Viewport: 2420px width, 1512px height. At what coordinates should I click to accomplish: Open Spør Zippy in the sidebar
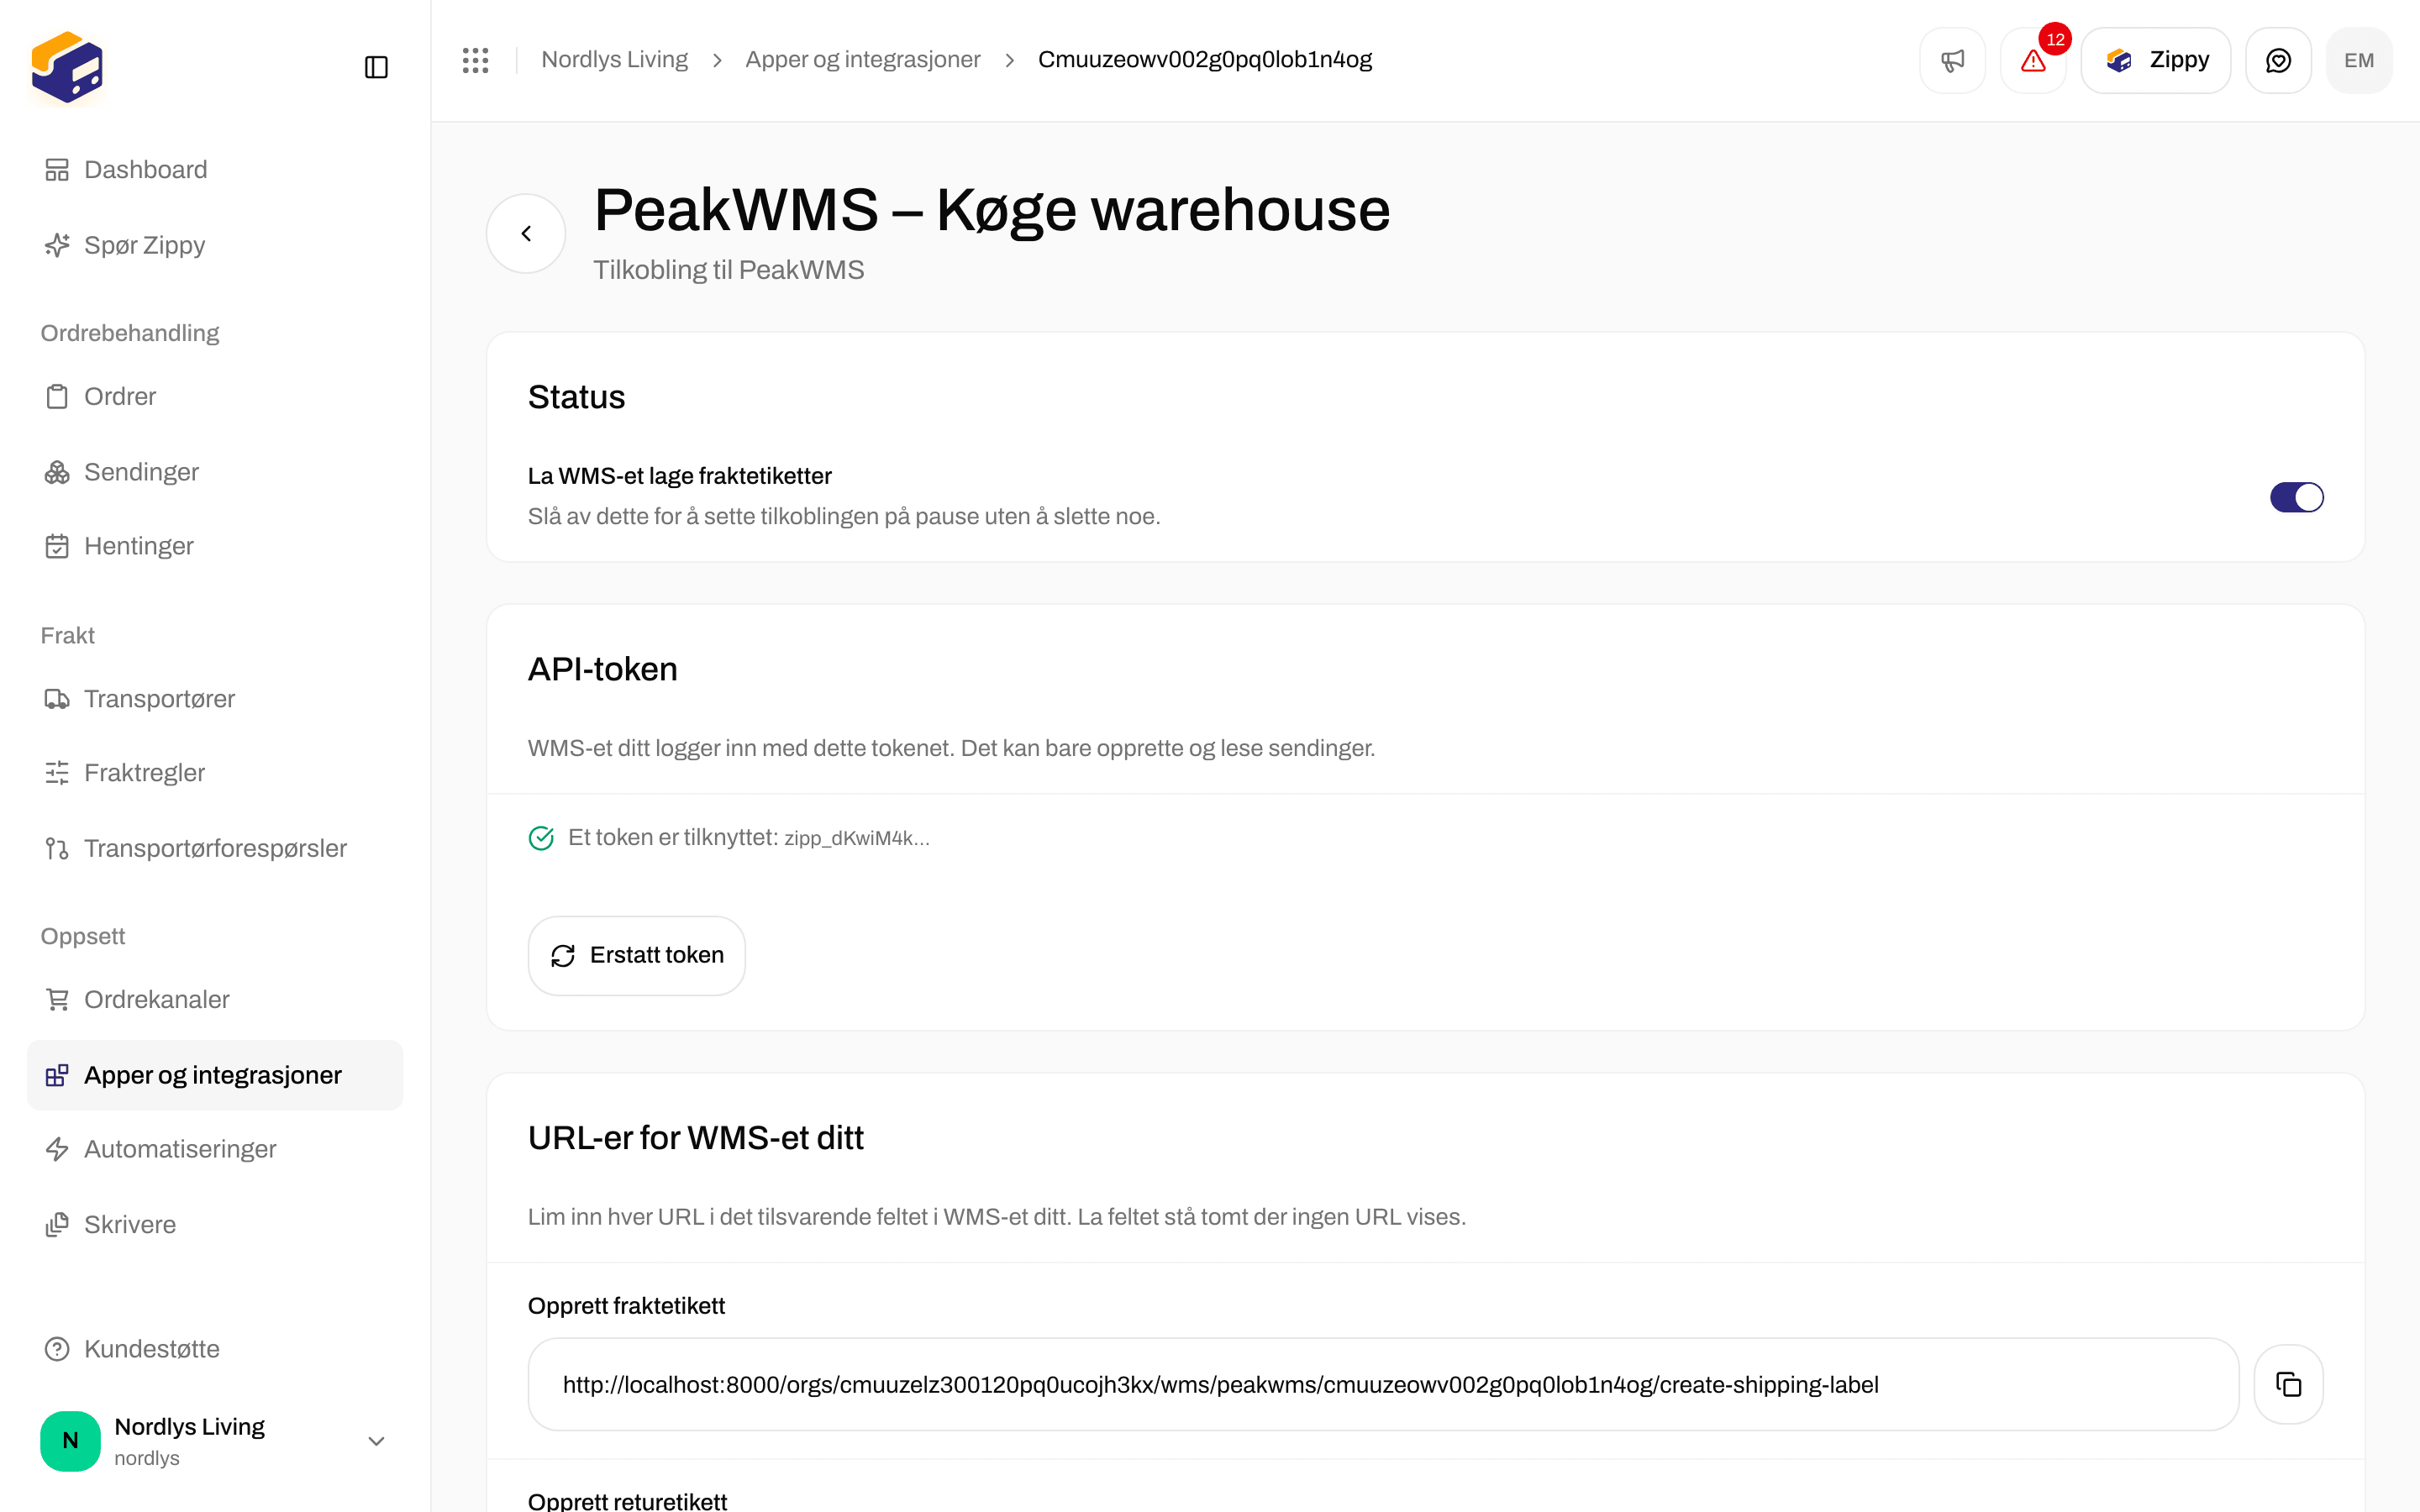pyautogui.click(x=215, y=245)
